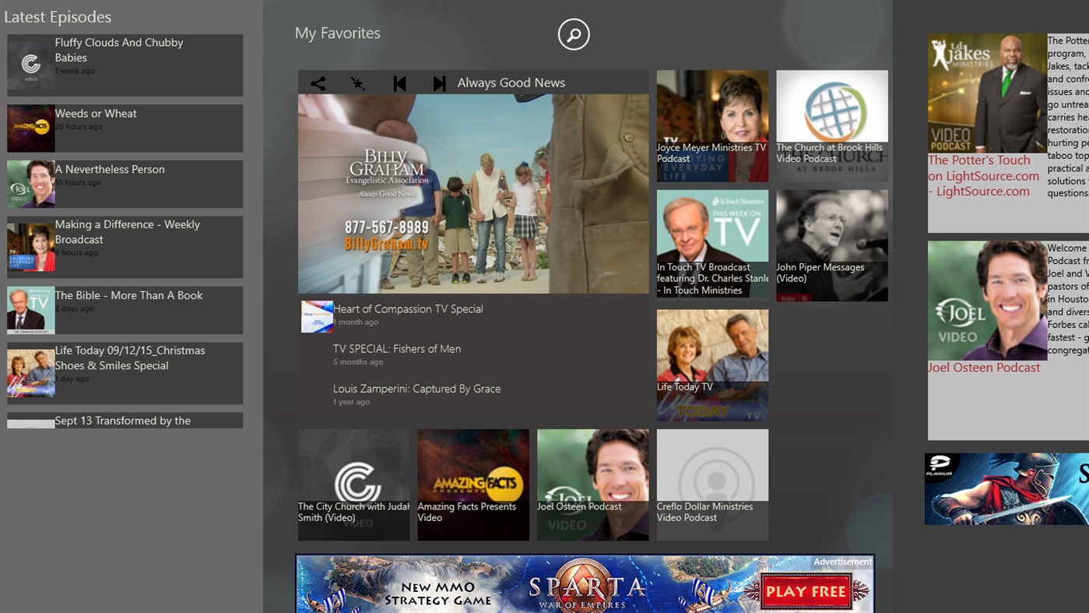Open John Piper Messages (Video) tile
This screenshot has width=1089, height=613.
click(x=831, y=245)
